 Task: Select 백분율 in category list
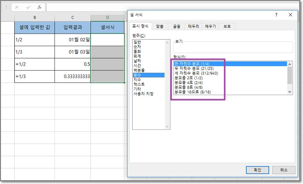[x=149, y=70]
